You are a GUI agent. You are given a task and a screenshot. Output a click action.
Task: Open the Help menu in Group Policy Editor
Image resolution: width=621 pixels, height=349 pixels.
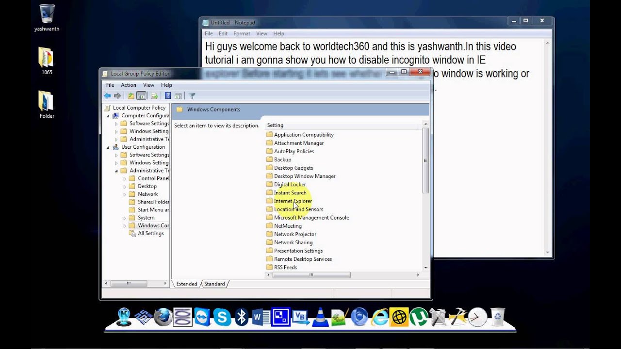(166, 85)
